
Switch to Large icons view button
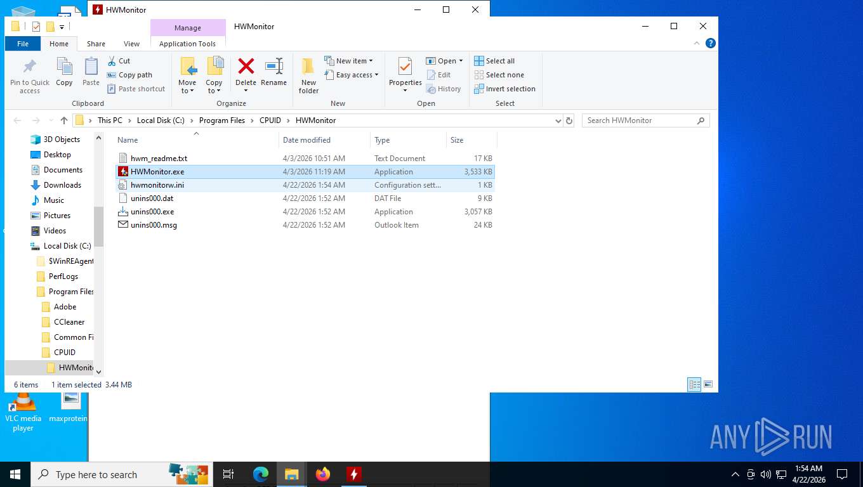pos(708,384)
